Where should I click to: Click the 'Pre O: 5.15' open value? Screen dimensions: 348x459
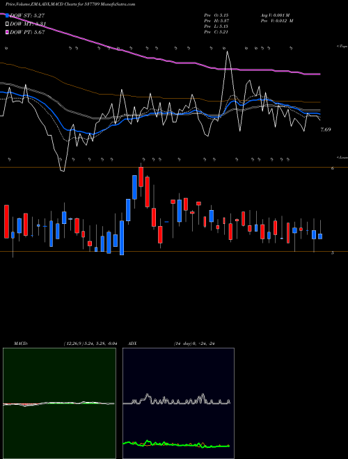[x=216, y=15]
